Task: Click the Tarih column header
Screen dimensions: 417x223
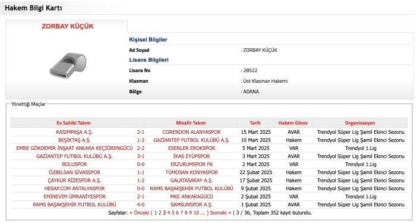Action: pyautogui.click(x=255, y=123)
